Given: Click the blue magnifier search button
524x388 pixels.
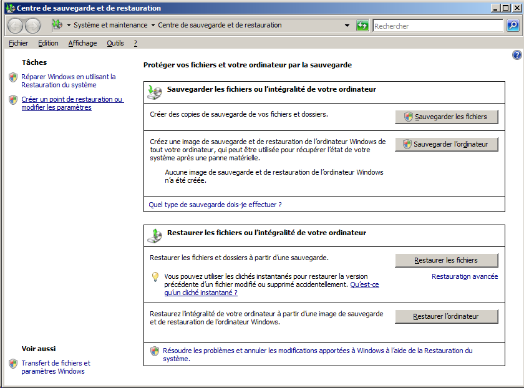Looking at the screenshot, I should (x=513, y=26).
